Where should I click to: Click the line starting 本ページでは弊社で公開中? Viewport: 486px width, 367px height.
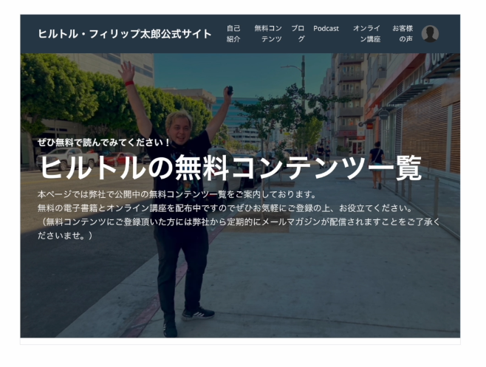(177, 195)
